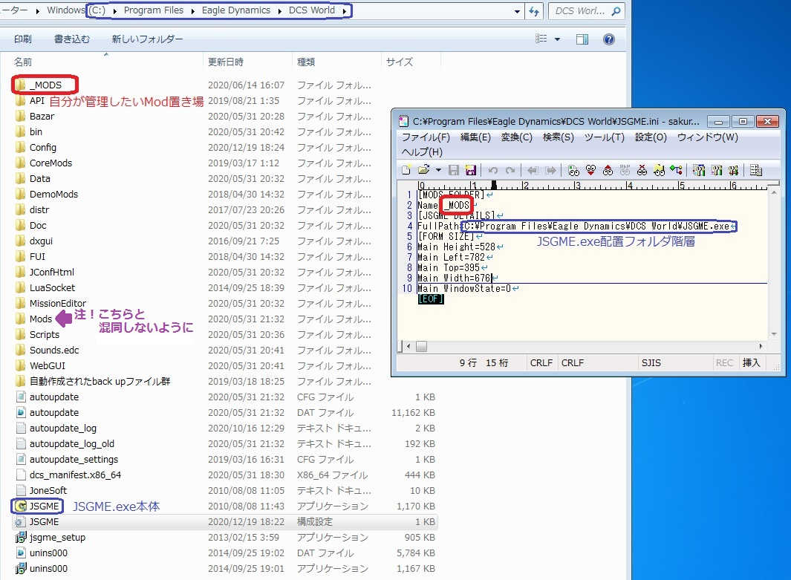This screenshot has width=791, height=580.
Task: Select the jsgme_setup application
Action: pos(57,537)
